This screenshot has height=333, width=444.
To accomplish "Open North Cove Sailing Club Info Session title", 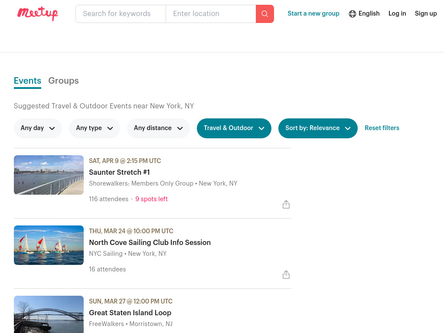I will click(150, 242).
